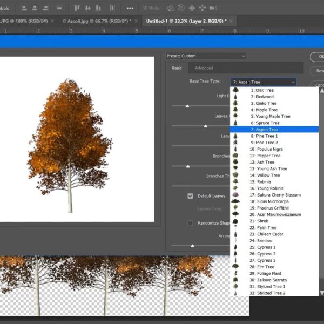Image resolution: width=324 pixels, height=324 pixels.
Task: Select 31: Stylized Tree 1
Action: point(274,286)
